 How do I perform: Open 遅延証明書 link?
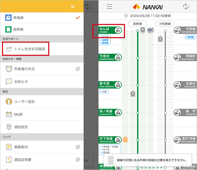[42, 160]
